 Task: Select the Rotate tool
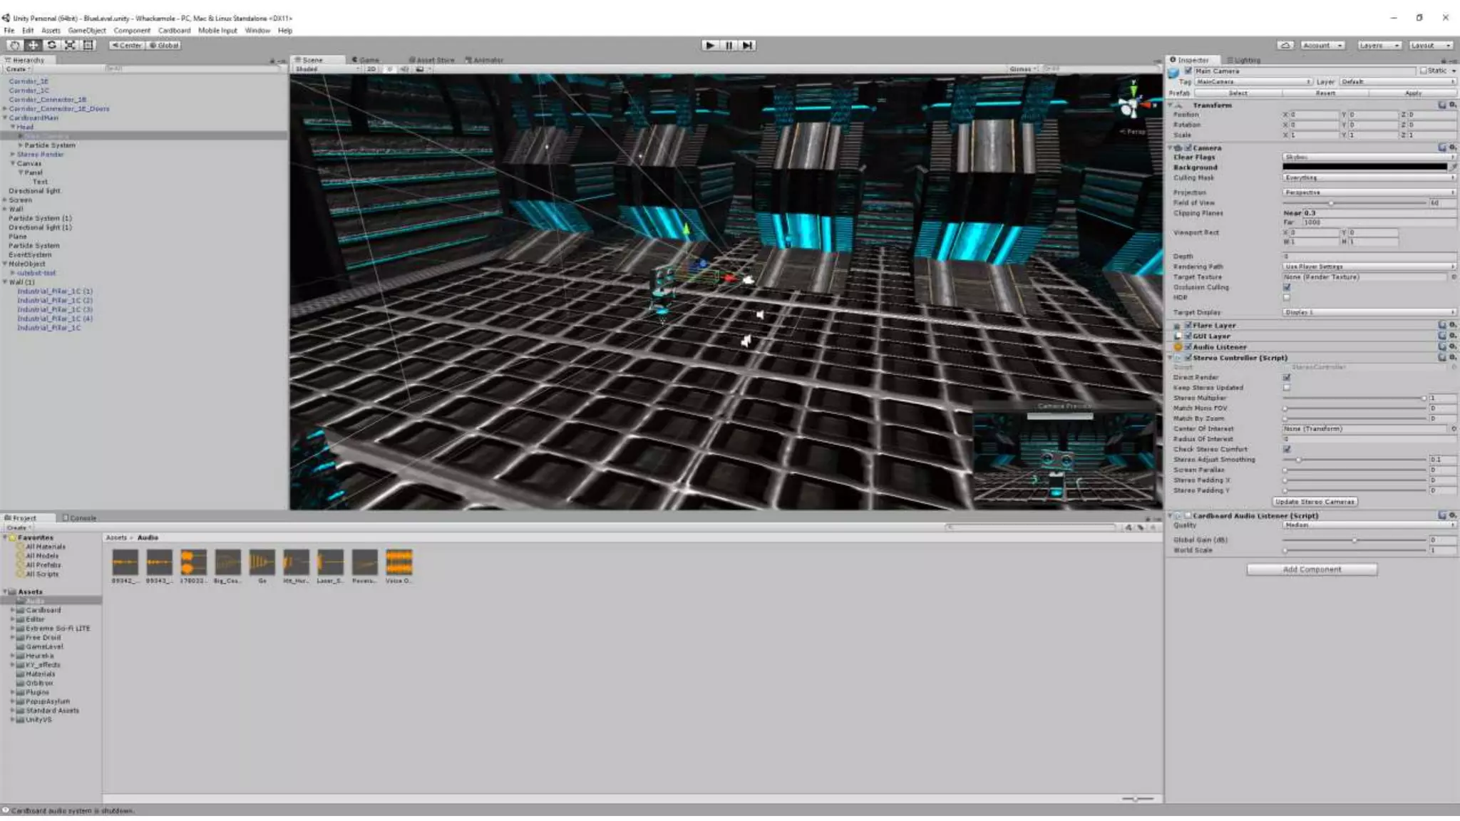click(51, 45)
